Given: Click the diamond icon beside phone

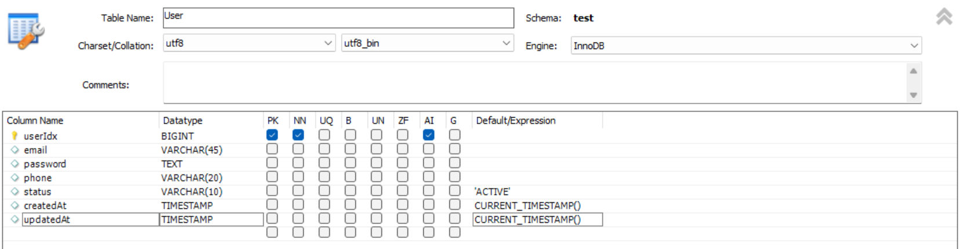Looking at the screenshot, I should click(15, 177).
